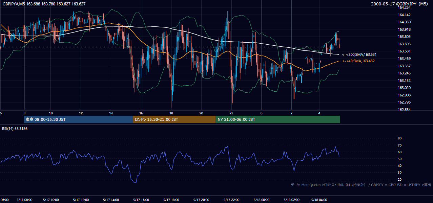Click price axis value 162.684

(x=404, y=110)
